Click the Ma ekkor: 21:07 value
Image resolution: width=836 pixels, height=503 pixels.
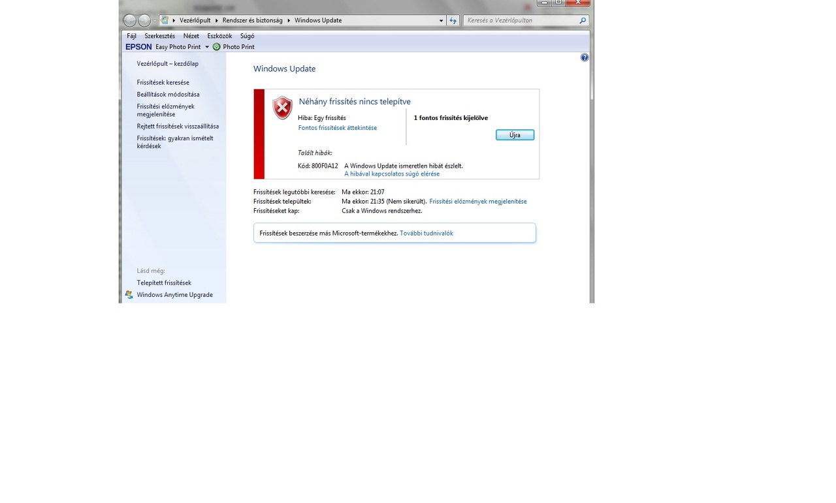pos(363,192)
